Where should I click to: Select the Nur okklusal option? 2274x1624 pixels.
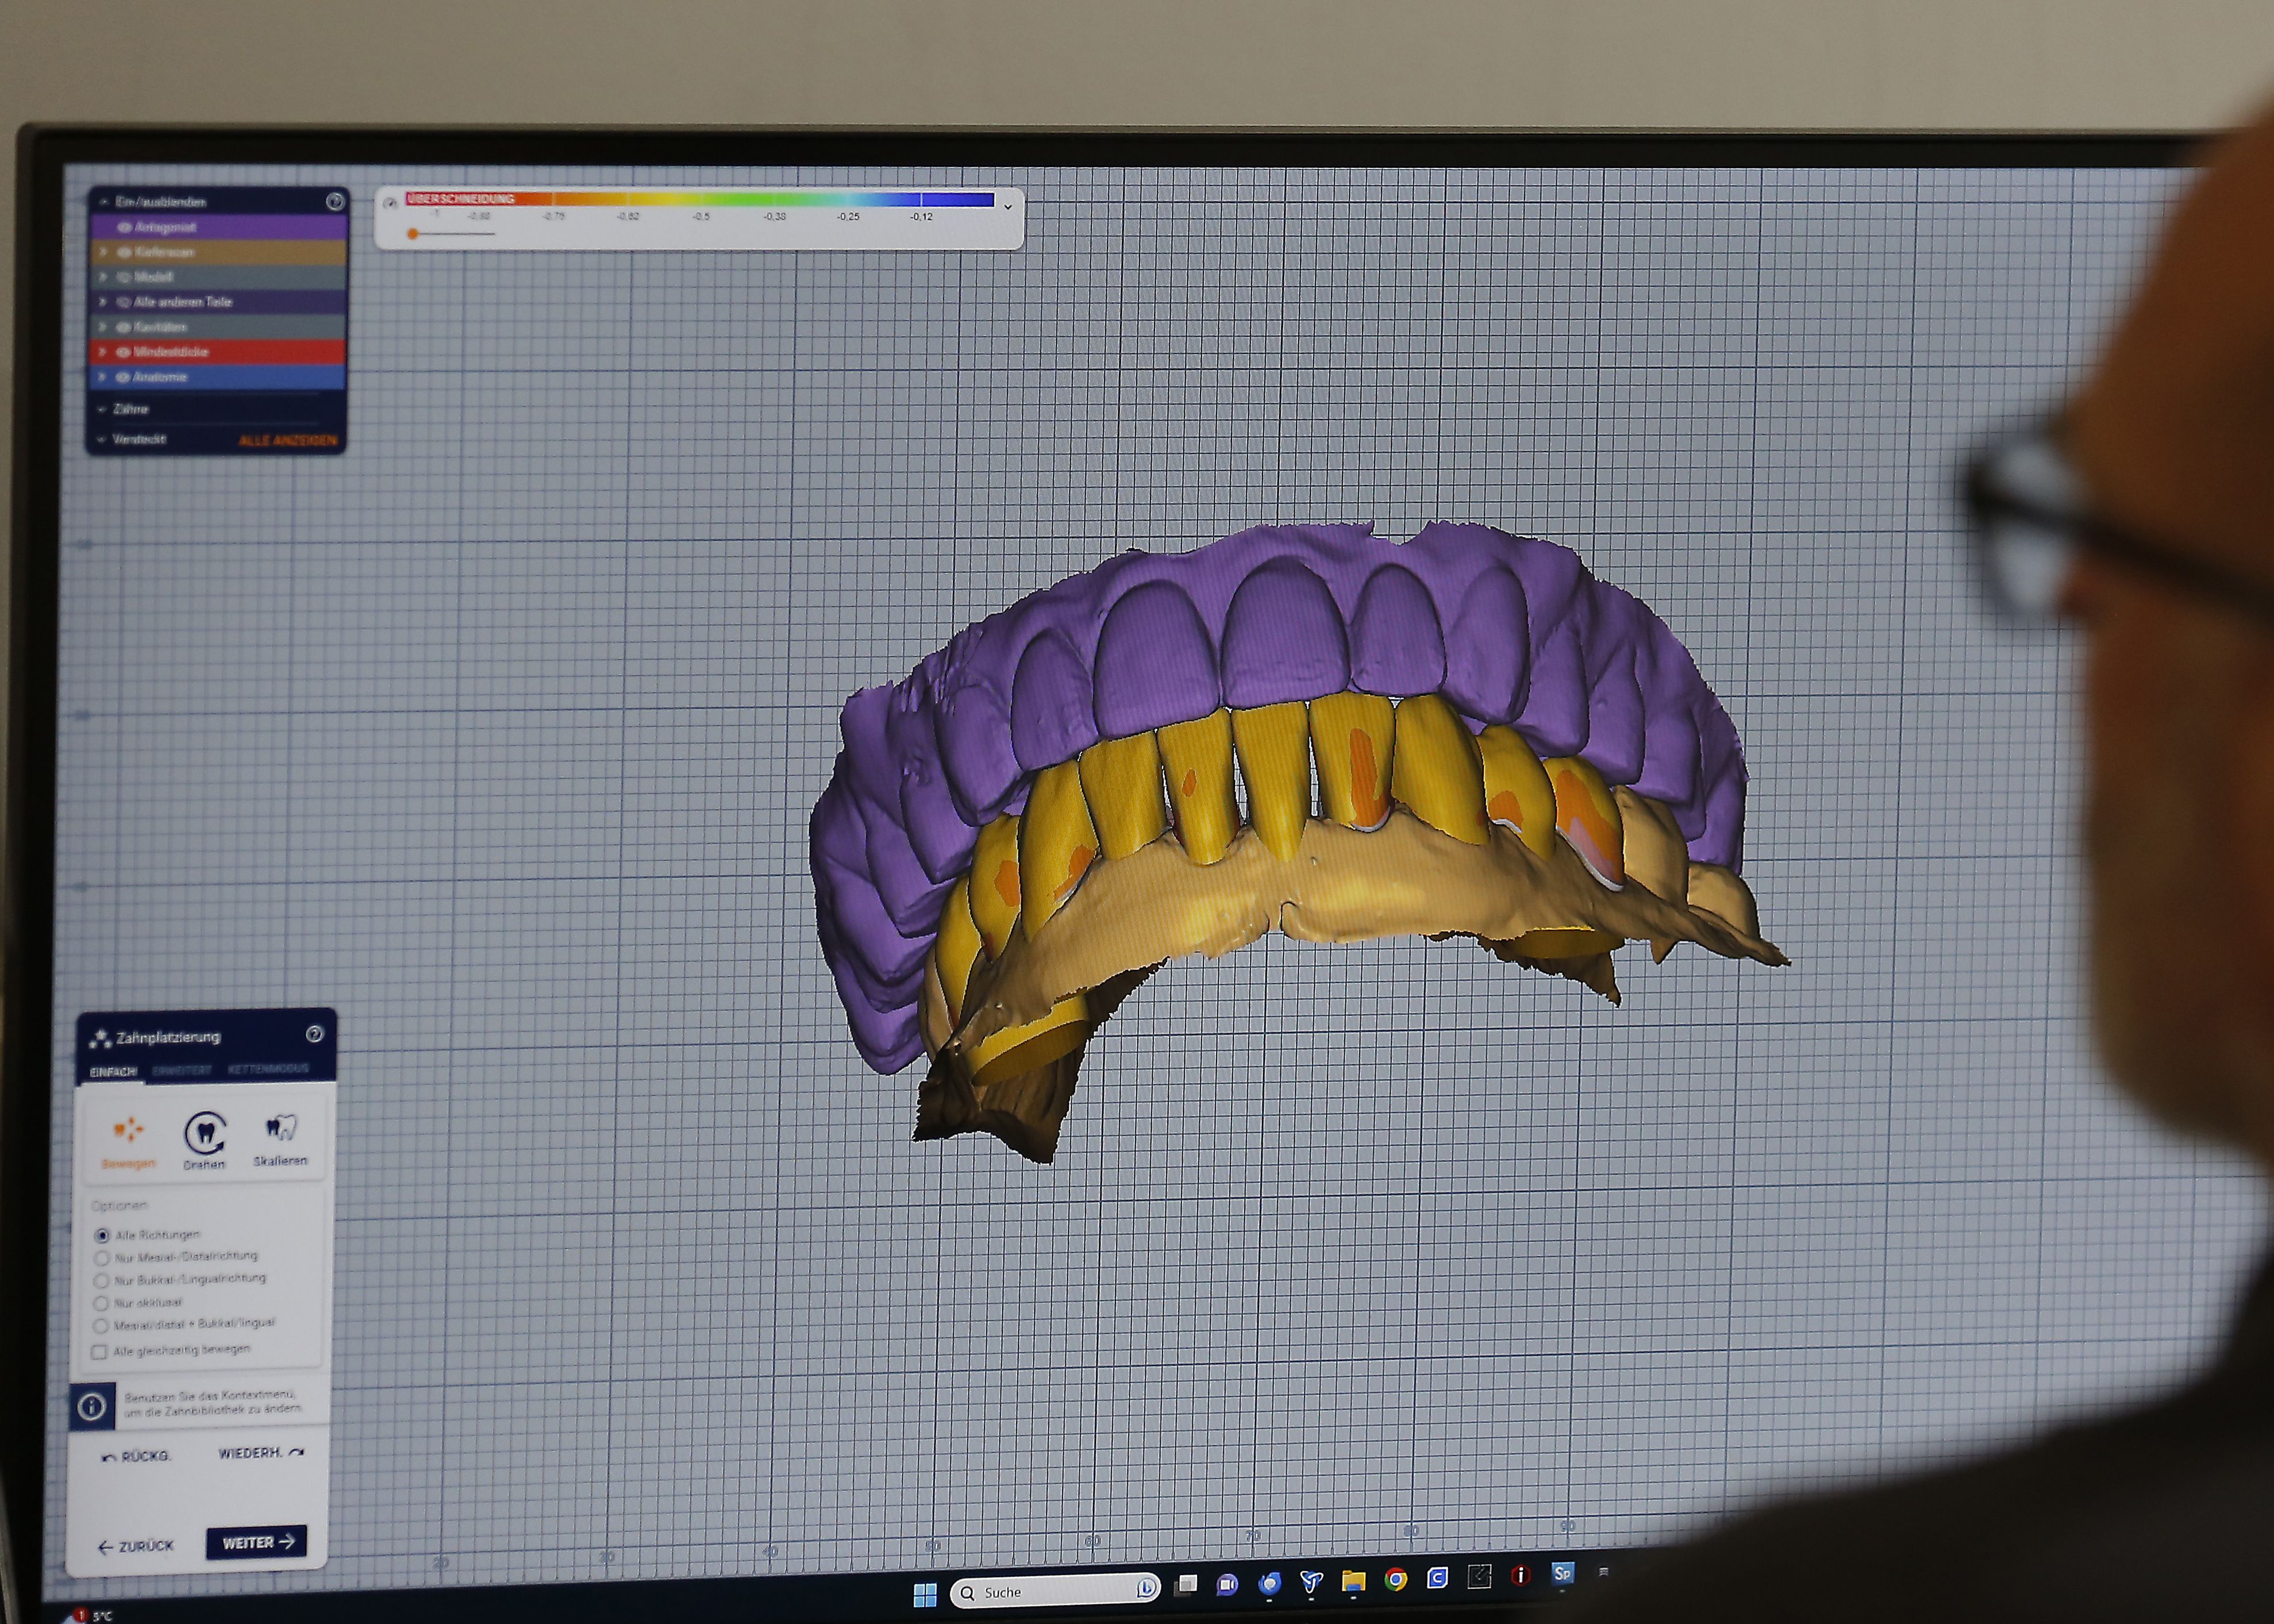[x=100, y=1303]
